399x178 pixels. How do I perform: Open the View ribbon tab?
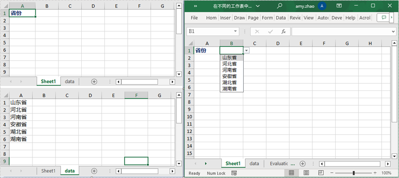309,18
